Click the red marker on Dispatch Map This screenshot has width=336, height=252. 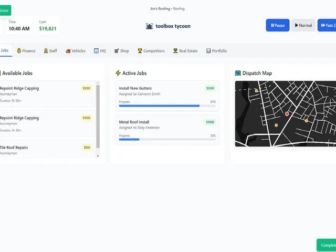coord(287,114)
